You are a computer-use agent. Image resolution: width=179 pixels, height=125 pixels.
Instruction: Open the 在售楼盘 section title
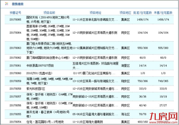click(x=18, y=4)
